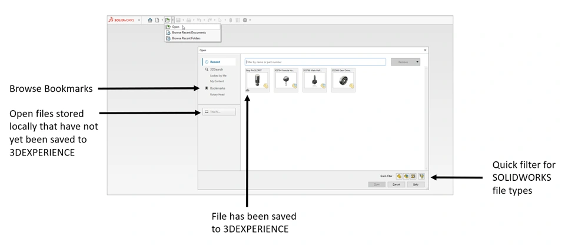Select My Content in the sidebar

[x=217, y=81]
